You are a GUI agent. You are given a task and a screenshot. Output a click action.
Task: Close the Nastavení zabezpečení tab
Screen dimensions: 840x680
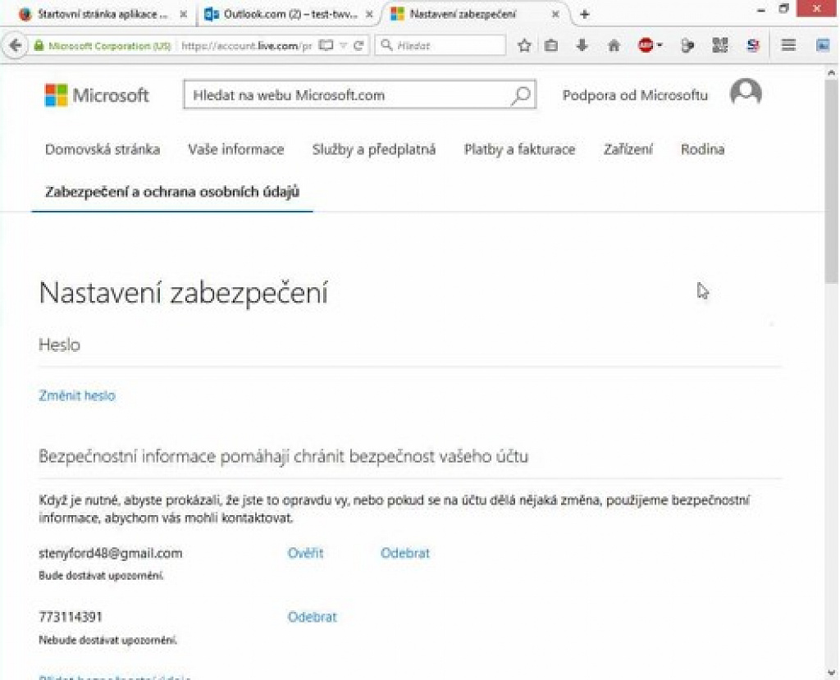555,15
